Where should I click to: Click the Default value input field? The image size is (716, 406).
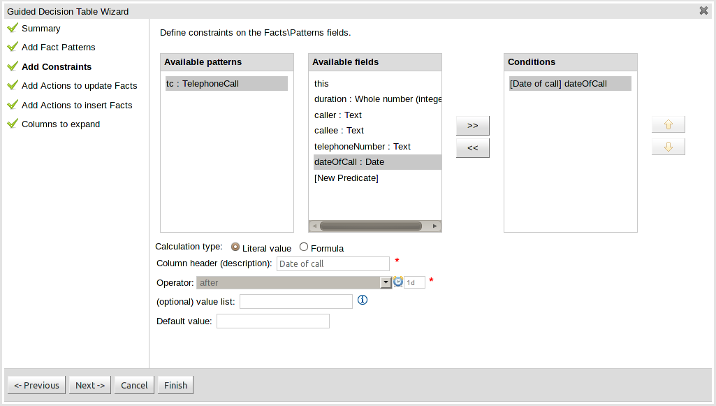273,321
